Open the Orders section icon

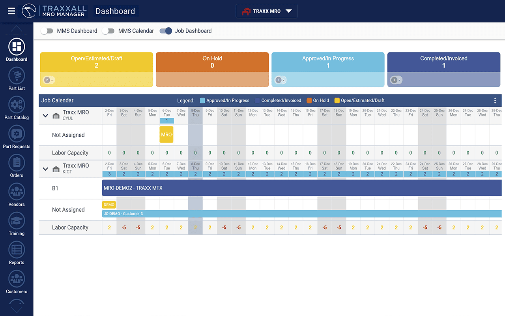point(17,163)
